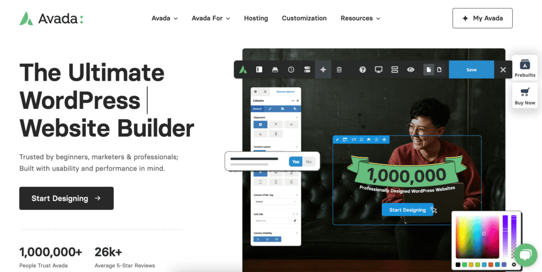Open the Element Options tab

pyautogui.click(x=285, y=92)
